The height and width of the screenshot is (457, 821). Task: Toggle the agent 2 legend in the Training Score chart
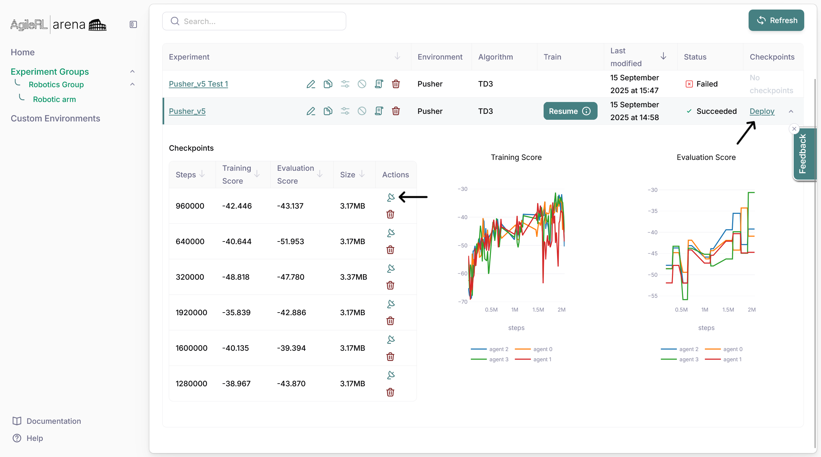(498, 349)
